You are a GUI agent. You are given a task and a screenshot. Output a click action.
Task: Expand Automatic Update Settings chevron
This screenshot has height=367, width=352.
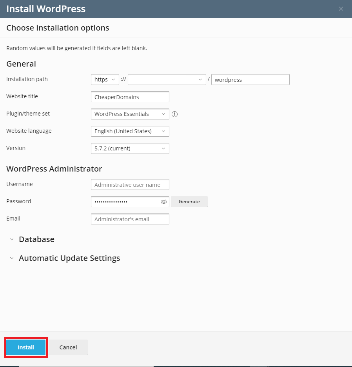coord(12,258)
